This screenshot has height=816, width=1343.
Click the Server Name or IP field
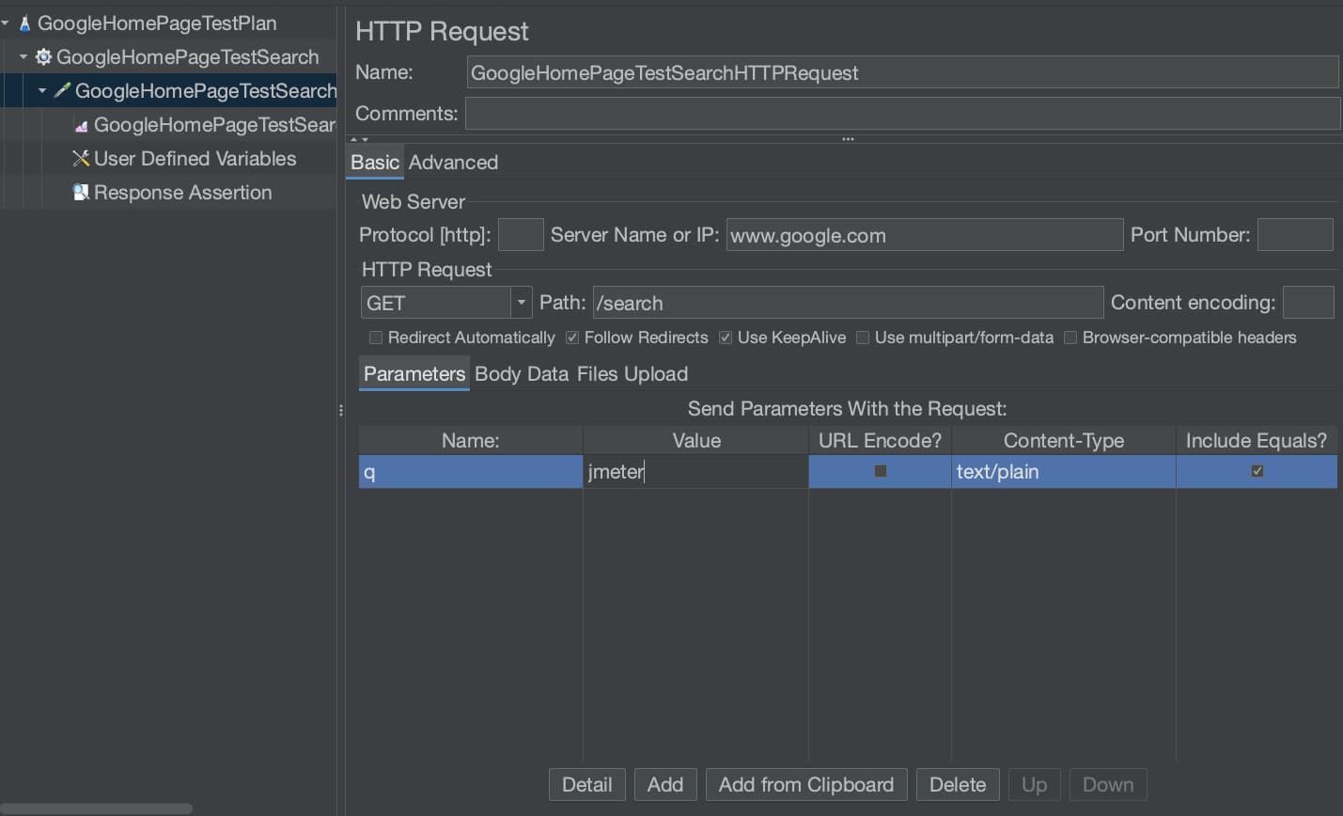(924, 235)
